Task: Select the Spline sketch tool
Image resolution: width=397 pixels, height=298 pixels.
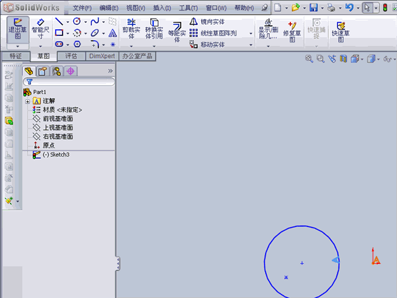Action: coord(95,22)
